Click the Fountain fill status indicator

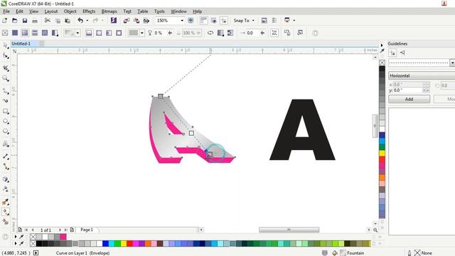tap(352, 253)
